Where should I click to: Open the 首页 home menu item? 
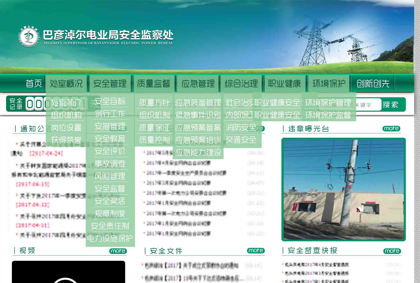point(34,83)
